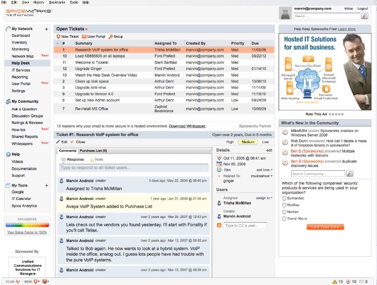Set ticket priority to Medium

pyautogui.click(x=248, y=142)
